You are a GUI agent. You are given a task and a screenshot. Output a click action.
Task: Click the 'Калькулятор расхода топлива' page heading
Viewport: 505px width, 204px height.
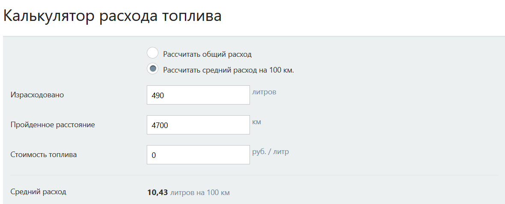click(x=113, y=16)
